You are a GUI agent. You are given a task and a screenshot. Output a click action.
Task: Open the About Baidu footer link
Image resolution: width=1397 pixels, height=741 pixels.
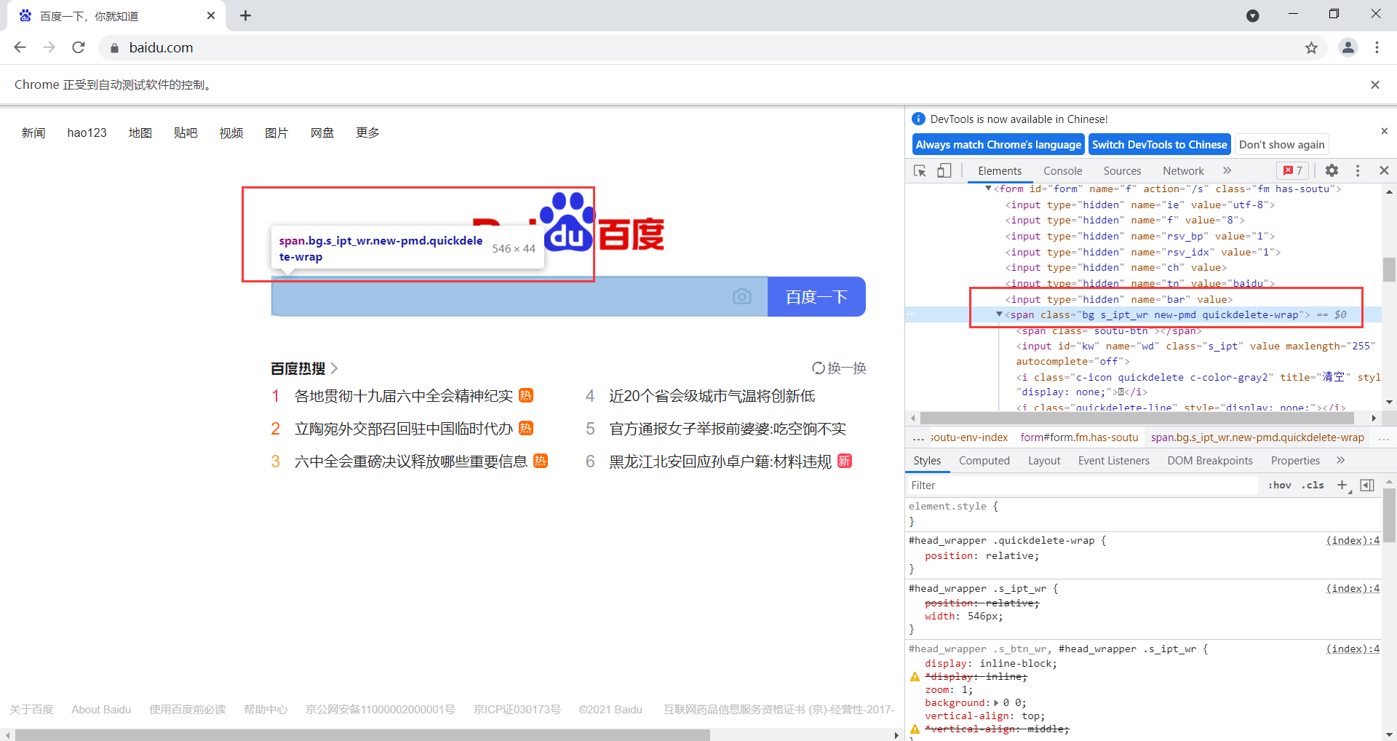pyautogui.click(x=101, y=709)
